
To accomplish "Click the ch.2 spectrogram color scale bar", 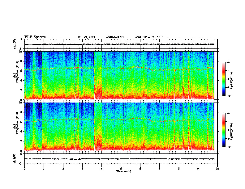I will click(224, 130).
